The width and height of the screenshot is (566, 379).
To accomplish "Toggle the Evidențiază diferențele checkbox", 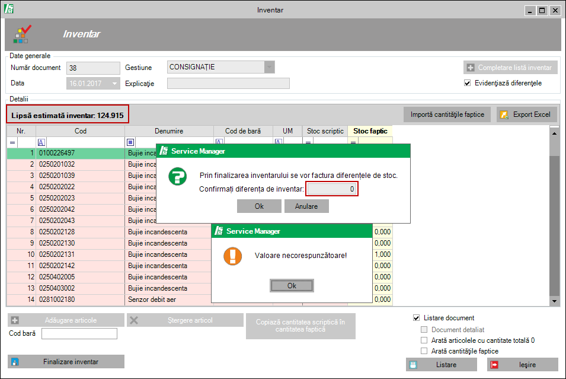I will click(x=468, y=83).
